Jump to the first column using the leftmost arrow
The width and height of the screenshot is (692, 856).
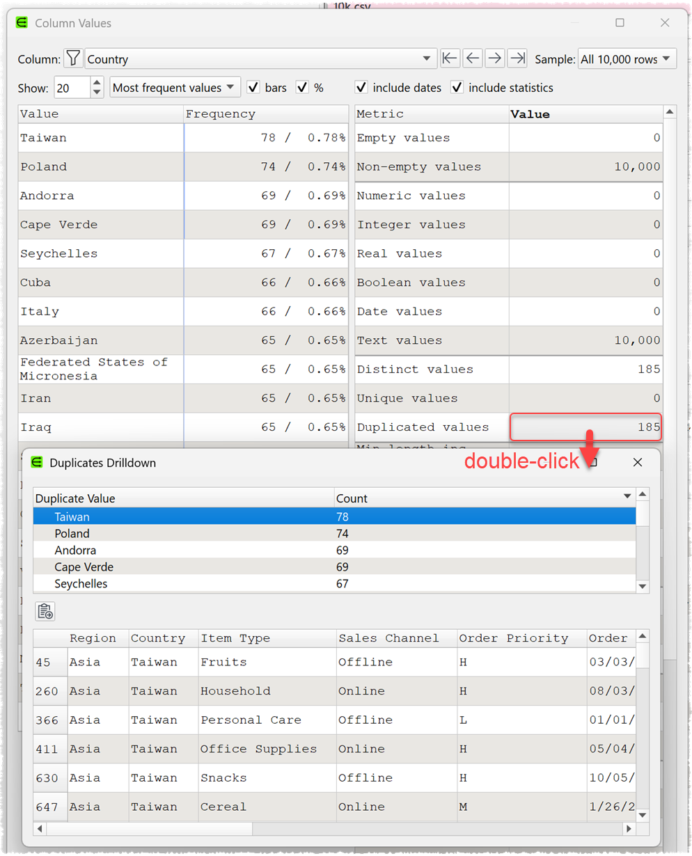coord(450,58)
